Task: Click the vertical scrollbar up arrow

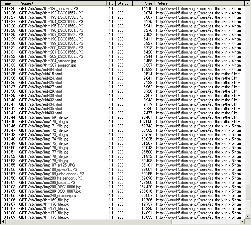Action: [247, 3]
